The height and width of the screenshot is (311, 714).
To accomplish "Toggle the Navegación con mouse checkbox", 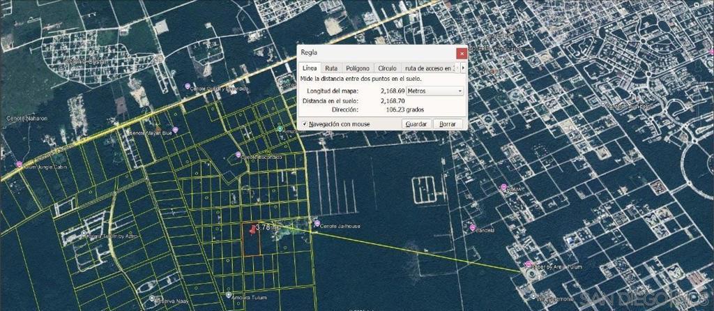I will [305, 124].
